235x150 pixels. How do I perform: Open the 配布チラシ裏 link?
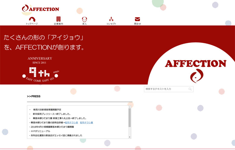pos(86,122)
